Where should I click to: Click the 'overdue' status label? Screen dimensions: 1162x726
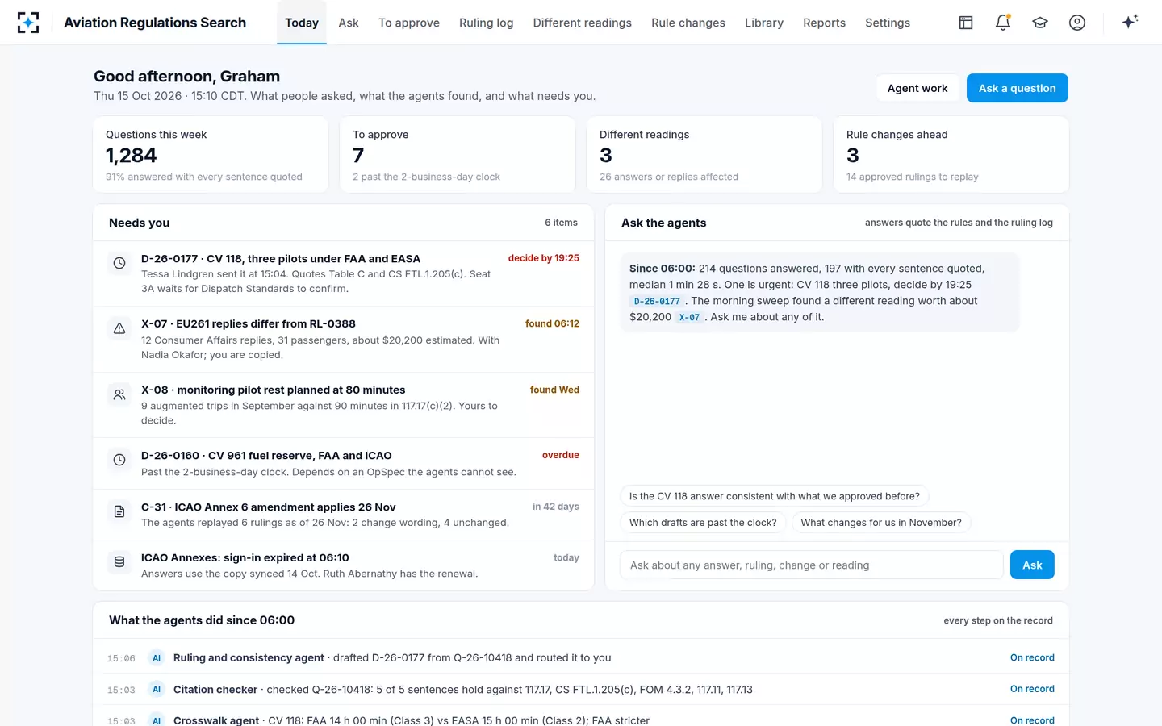point(560,455)
